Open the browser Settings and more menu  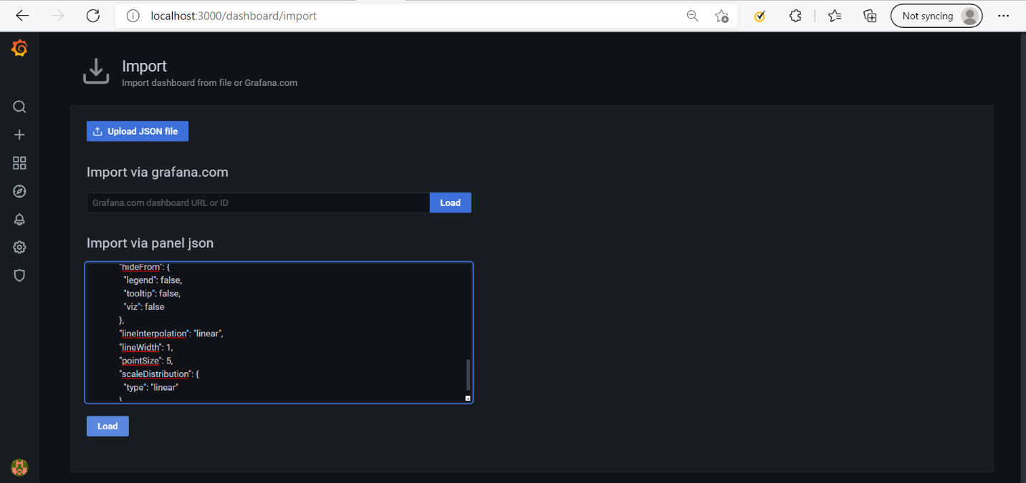point(1003,16)
